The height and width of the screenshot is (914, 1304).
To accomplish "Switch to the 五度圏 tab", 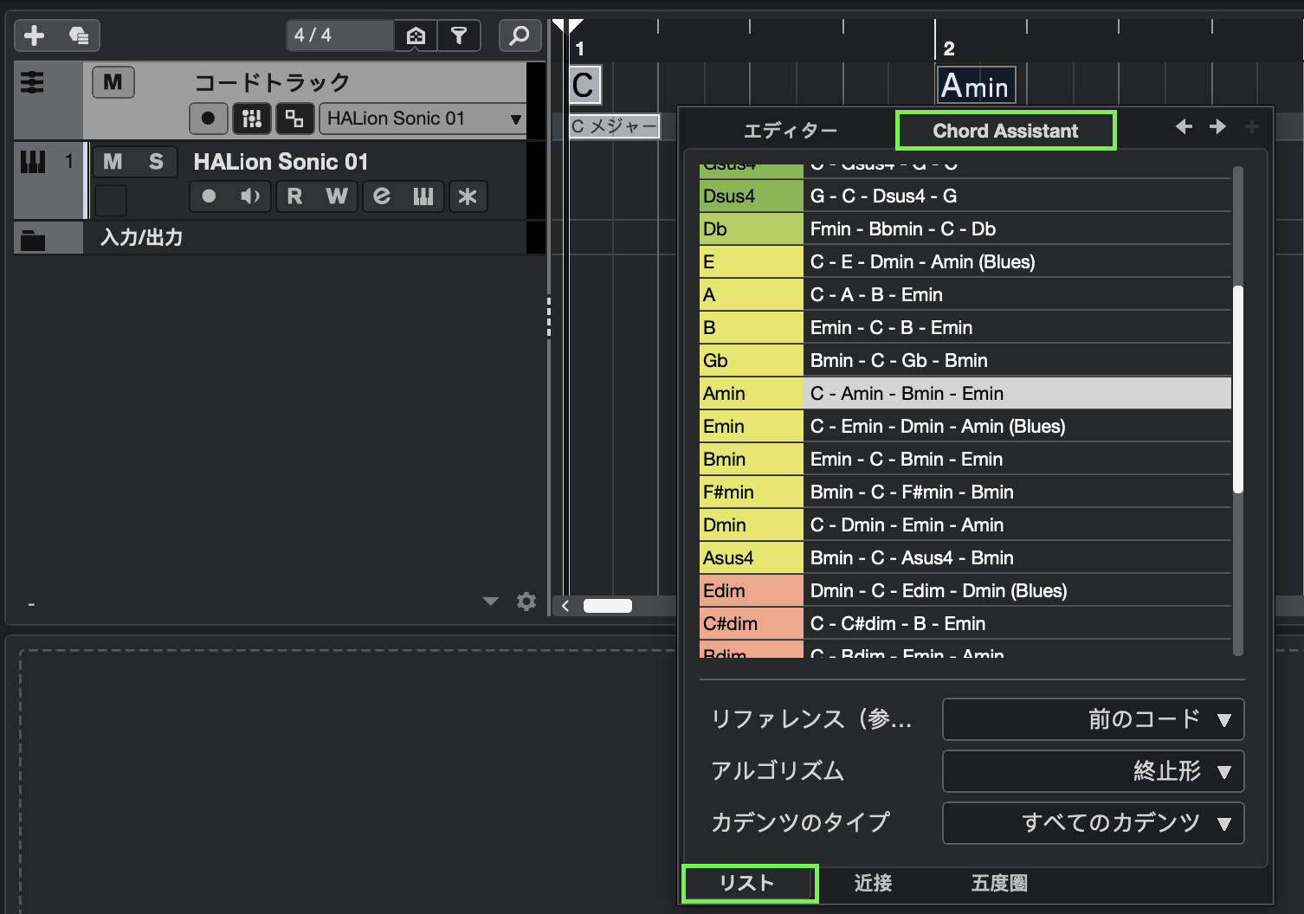I will click(x=999, y=883).
